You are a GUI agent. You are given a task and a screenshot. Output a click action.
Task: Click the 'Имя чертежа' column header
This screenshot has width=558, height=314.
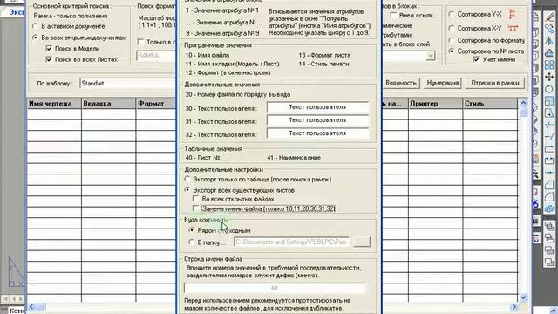pos(54,104)
